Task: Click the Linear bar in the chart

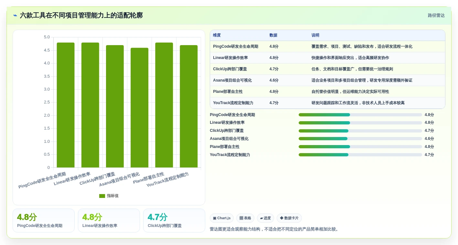Action: pos(90,105)
